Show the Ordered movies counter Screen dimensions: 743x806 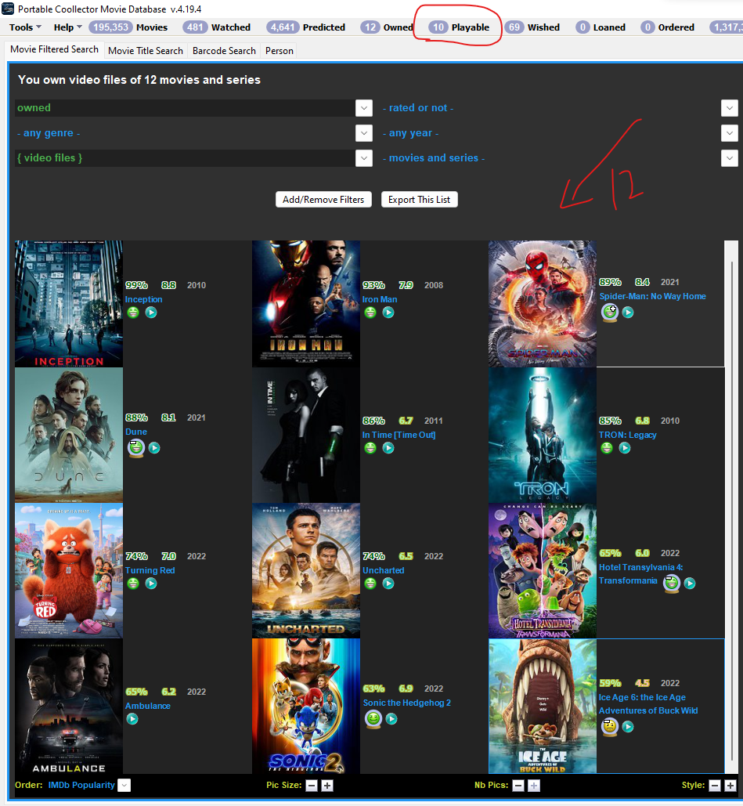coord(668,27)
